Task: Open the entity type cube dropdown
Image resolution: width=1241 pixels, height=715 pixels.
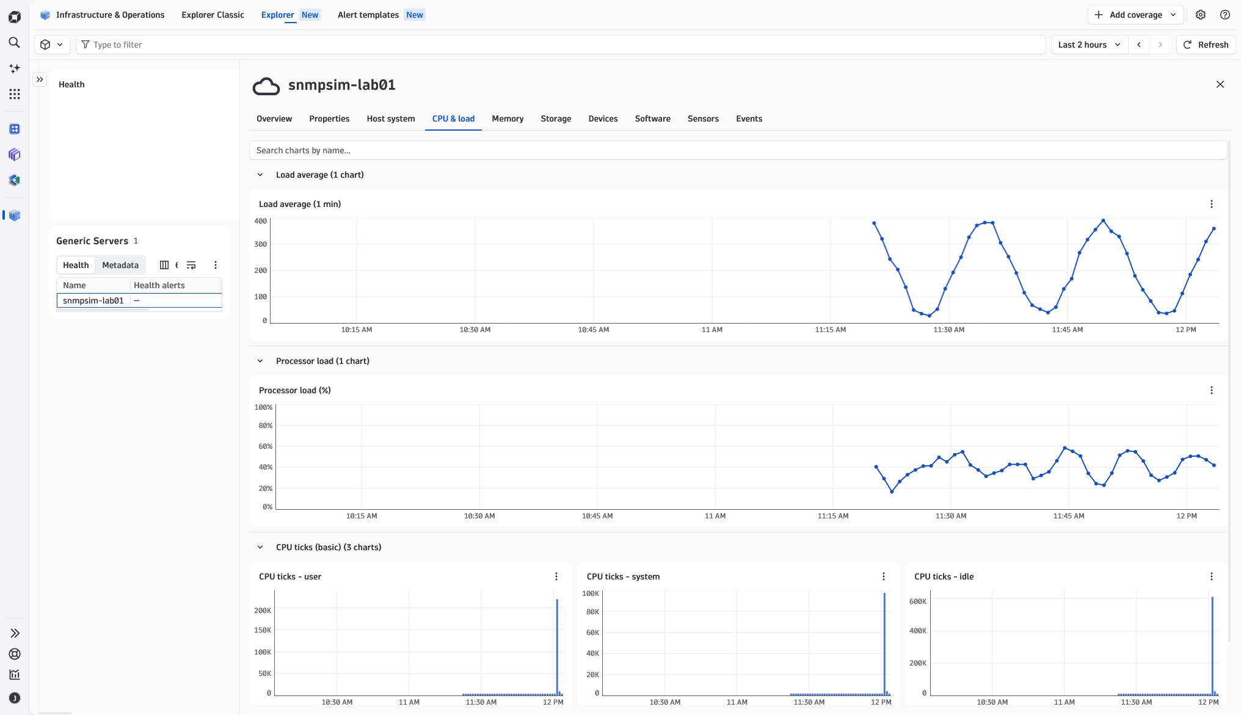Action: pyautogui.click(x=52, y=45)
